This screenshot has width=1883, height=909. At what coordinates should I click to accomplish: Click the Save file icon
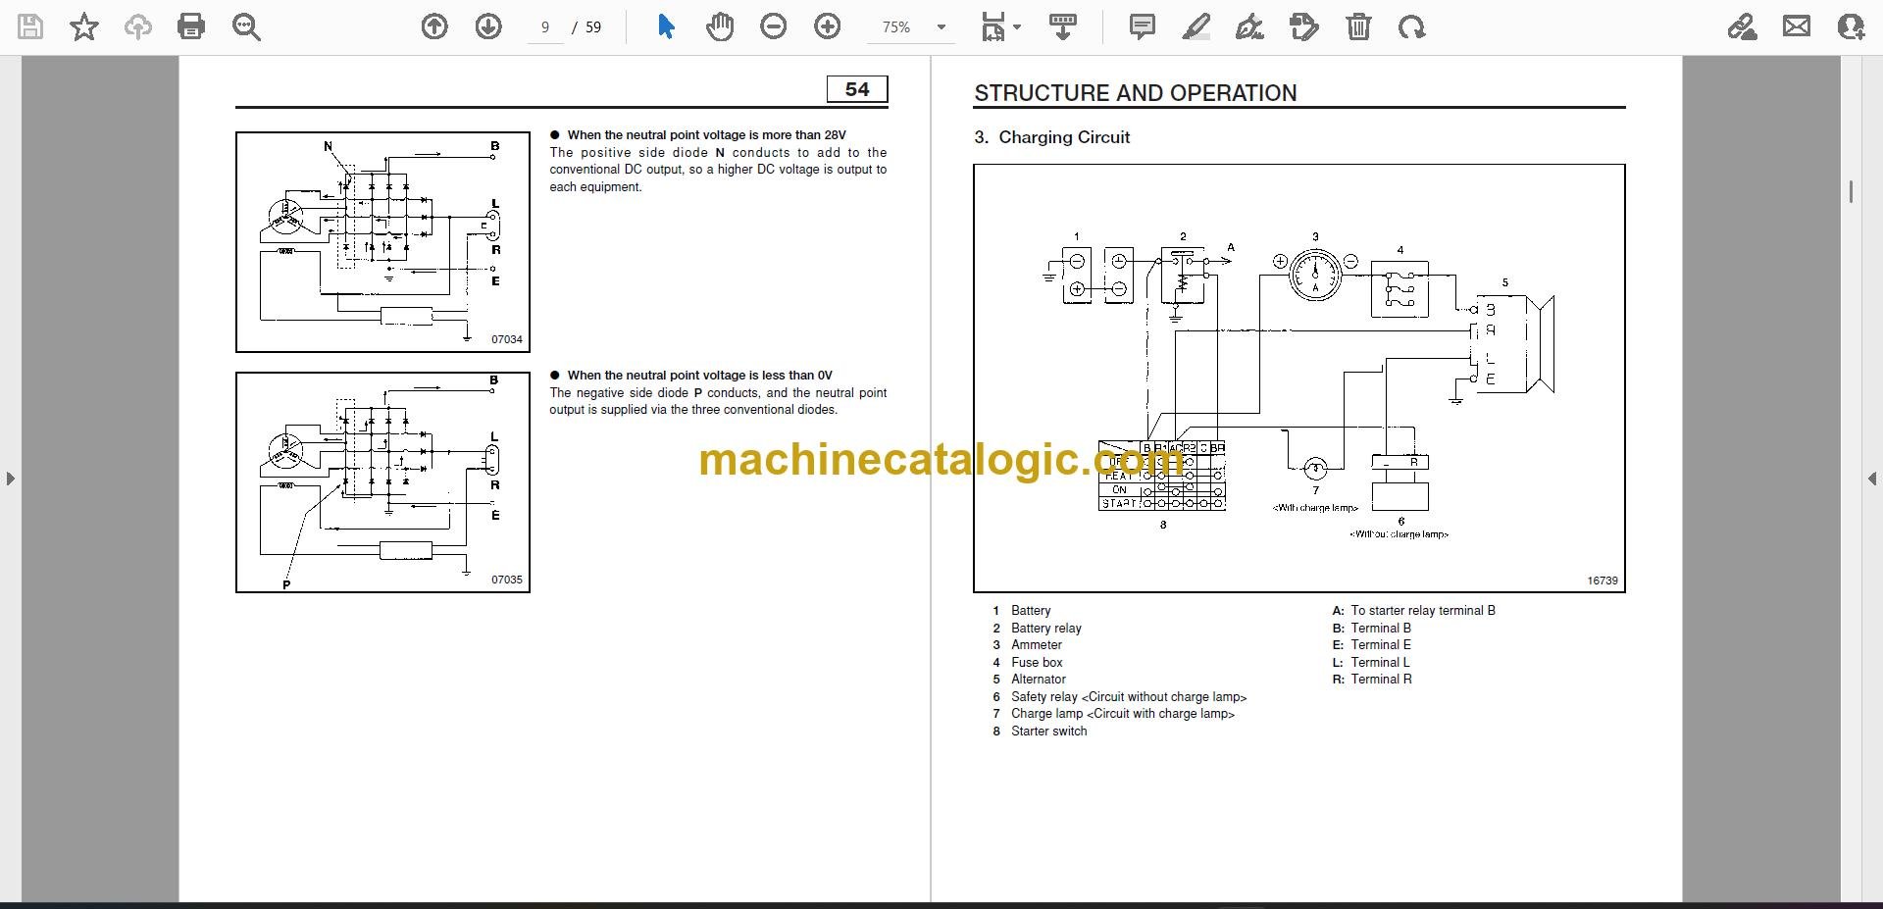(x=30, y=26)
